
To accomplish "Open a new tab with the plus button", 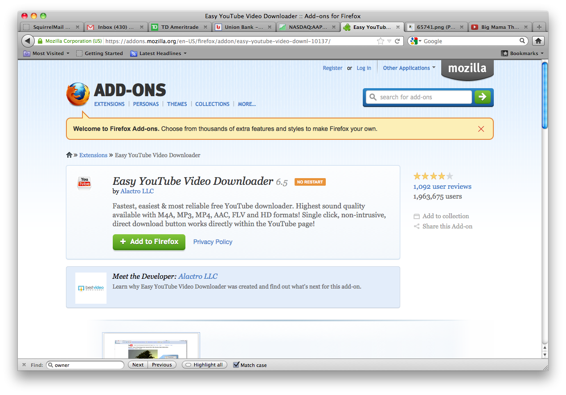I will pos(539,27).
